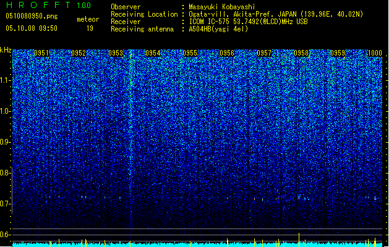Click the 0956 time marker
Image resolution: width=389 pixels, height=247 pixels.
click(x=227, y=53)
